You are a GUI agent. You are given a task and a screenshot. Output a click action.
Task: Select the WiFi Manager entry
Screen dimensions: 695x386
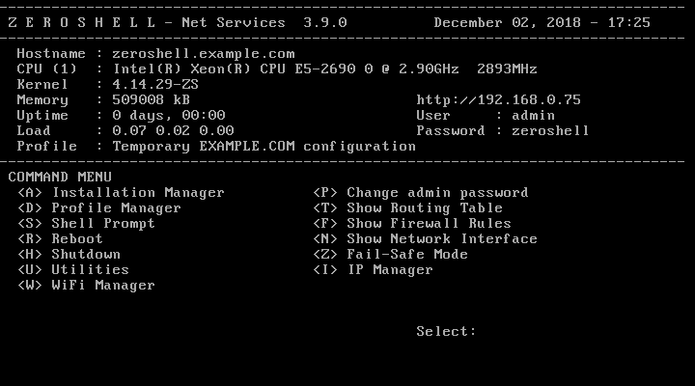(x=86, y=286)
